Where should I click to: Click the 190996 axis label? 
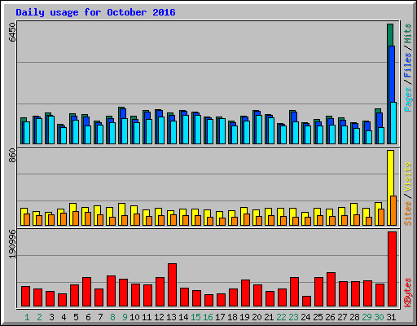click(x=12, y=244)
